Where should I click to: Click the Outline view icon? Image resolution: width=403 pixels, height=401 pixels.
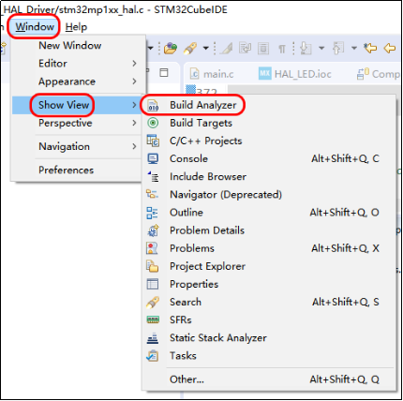[152, 213]
